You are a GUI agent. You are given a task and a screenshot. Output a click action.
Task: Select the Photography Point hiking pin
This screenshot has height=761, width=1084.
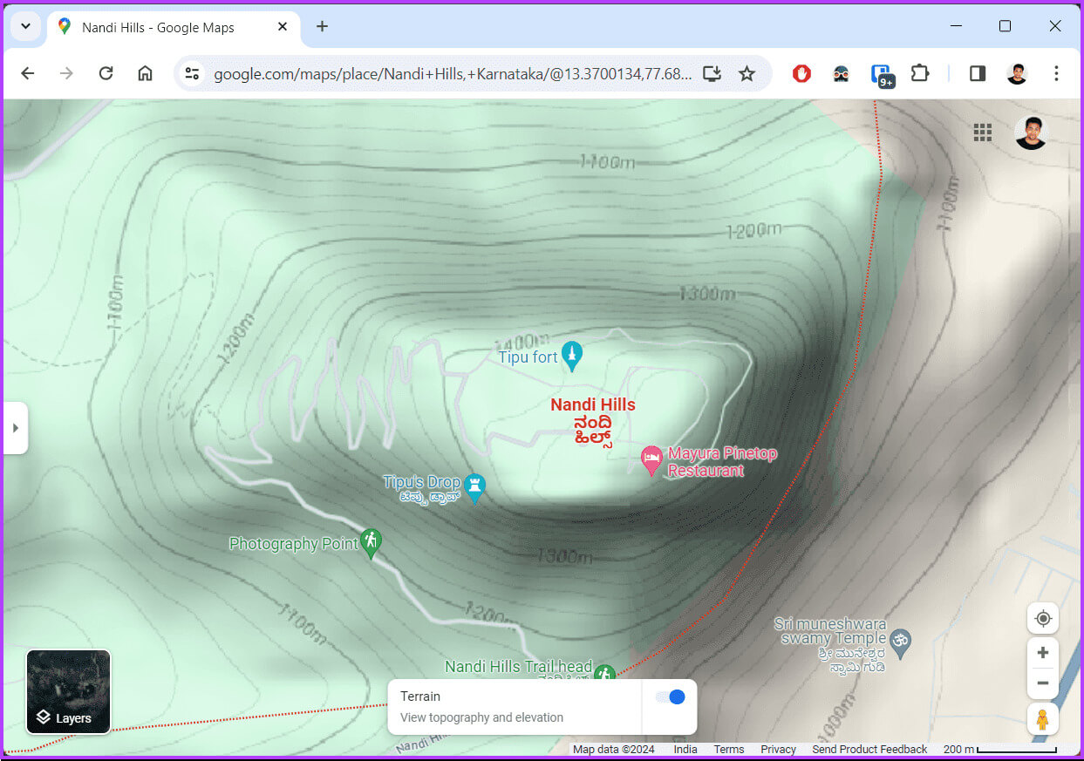(x=372, y=543)
